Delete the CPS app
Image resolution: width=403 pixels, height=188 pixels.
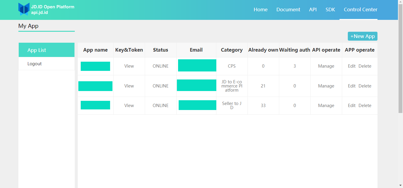point(365,66)
